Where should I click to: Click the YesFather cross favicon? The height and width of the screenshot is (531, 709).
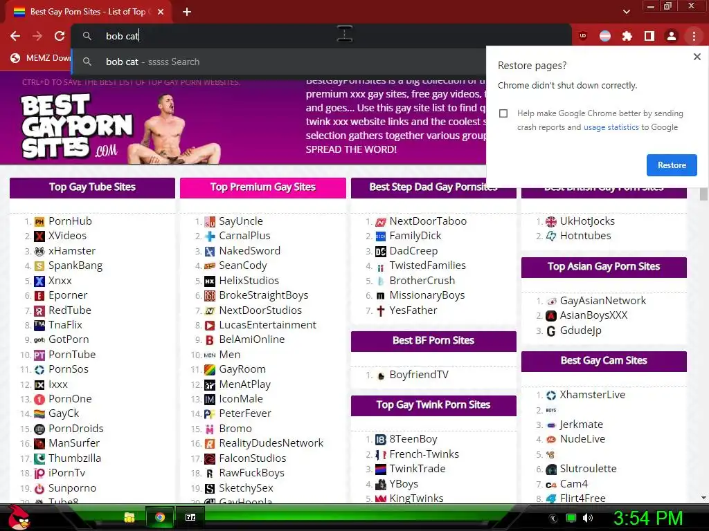tap(381, 310)
